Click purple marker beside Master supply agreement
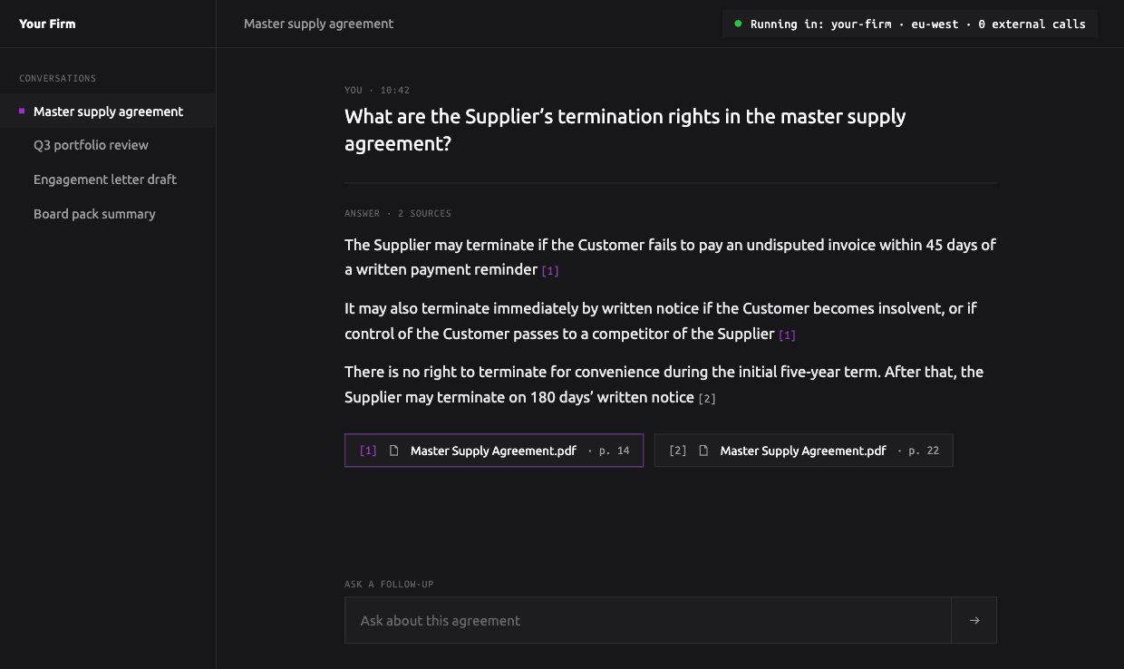This screenshot has width=1124, height=669. [22, 111]
